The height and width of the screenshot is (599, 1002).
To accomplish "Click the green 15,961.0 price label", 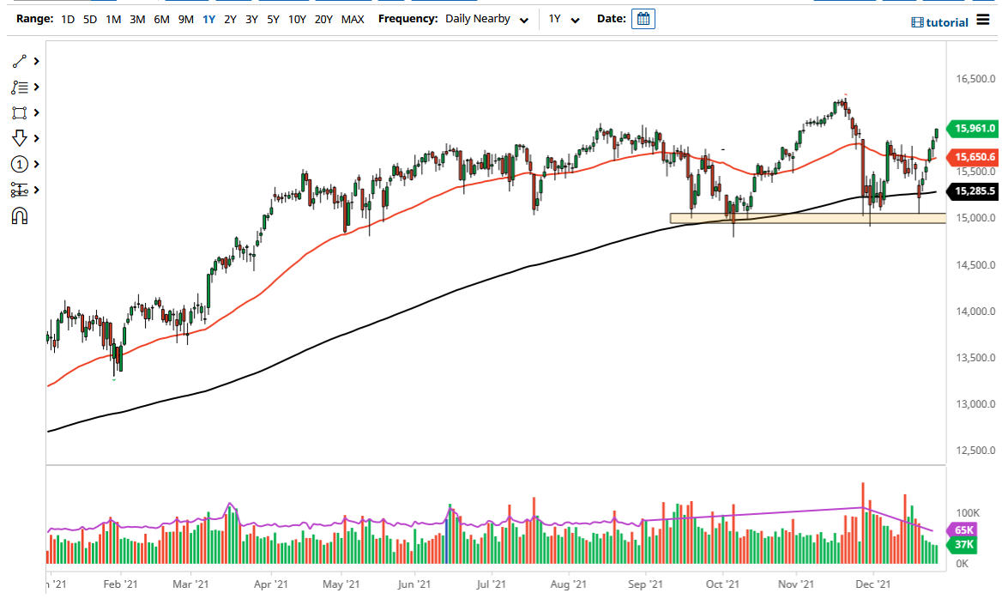I will (x=972, y=129).
